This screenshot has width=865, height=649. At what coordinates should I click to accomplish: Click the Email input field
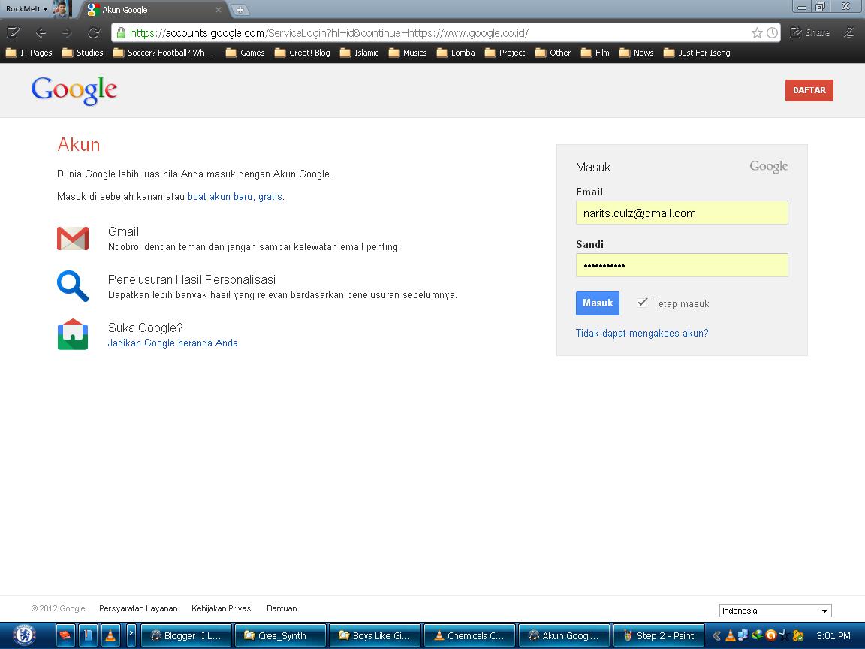click(x=682, y=213)
